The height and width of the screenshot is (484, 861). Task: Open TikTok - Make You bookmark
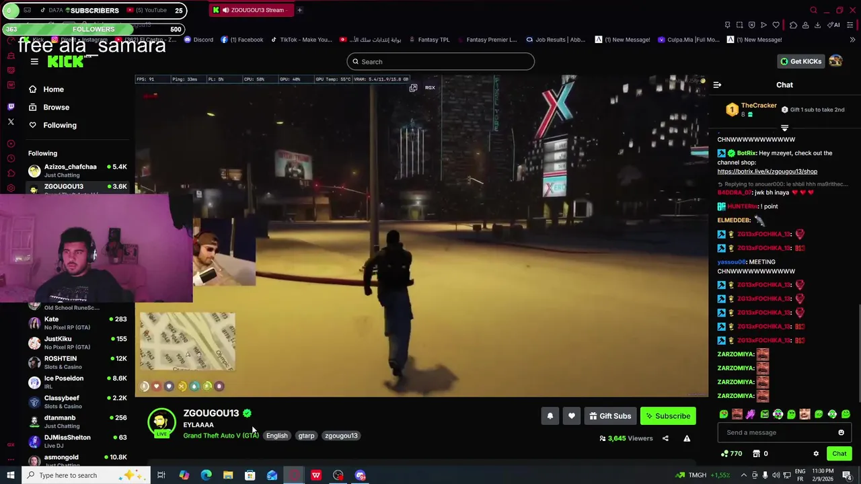(x=301, y=40)
